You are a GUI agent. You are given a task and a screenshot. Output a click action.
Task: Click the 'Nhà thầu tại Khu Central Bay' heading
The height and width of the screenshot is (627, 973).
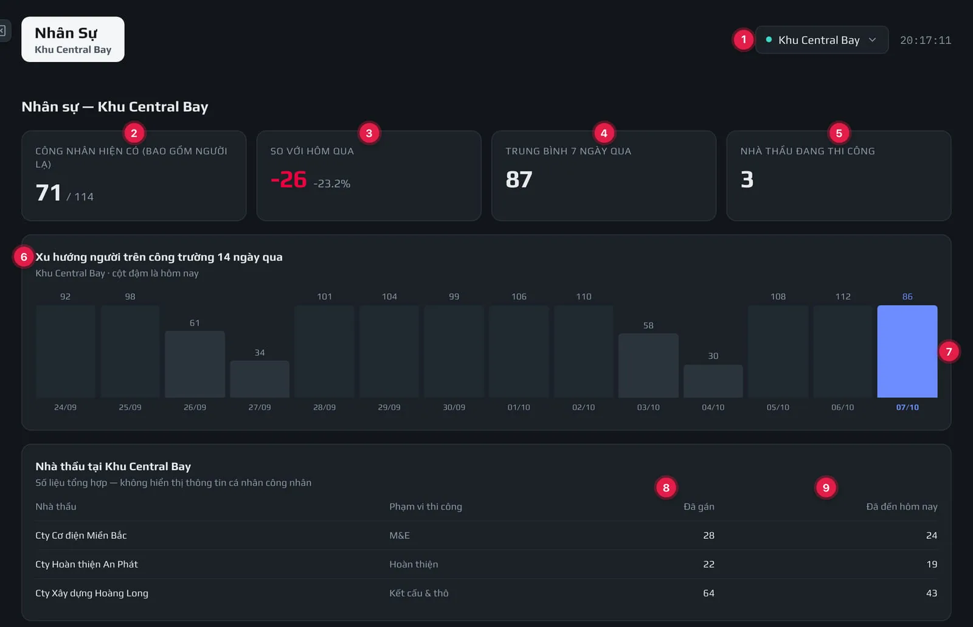[113, 466]
